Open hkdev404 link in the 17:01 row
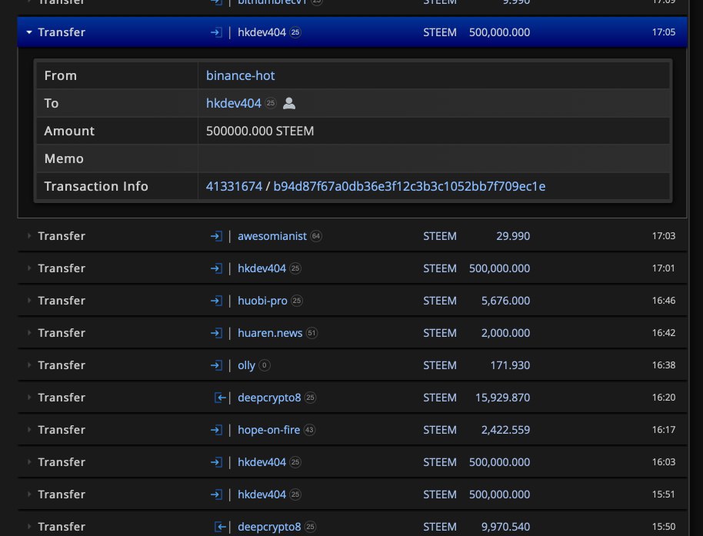Screen dimensions: 703x536 (262, 268)
